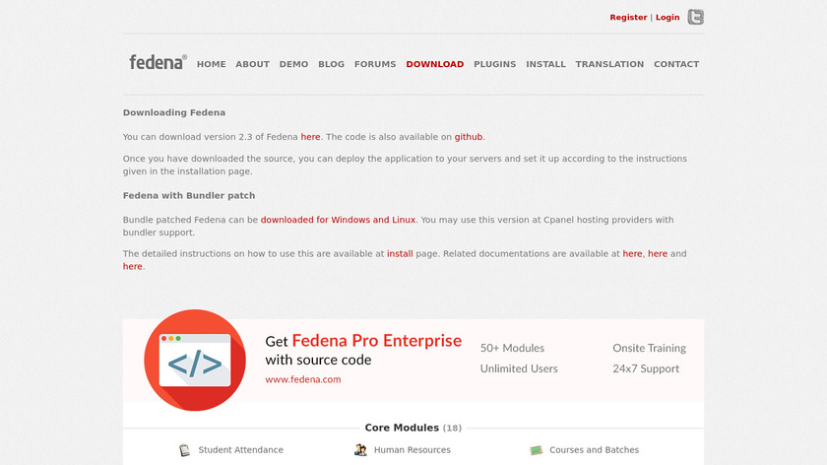
Task: Open the TRANSLATION menu item
Action: (609, 64)
